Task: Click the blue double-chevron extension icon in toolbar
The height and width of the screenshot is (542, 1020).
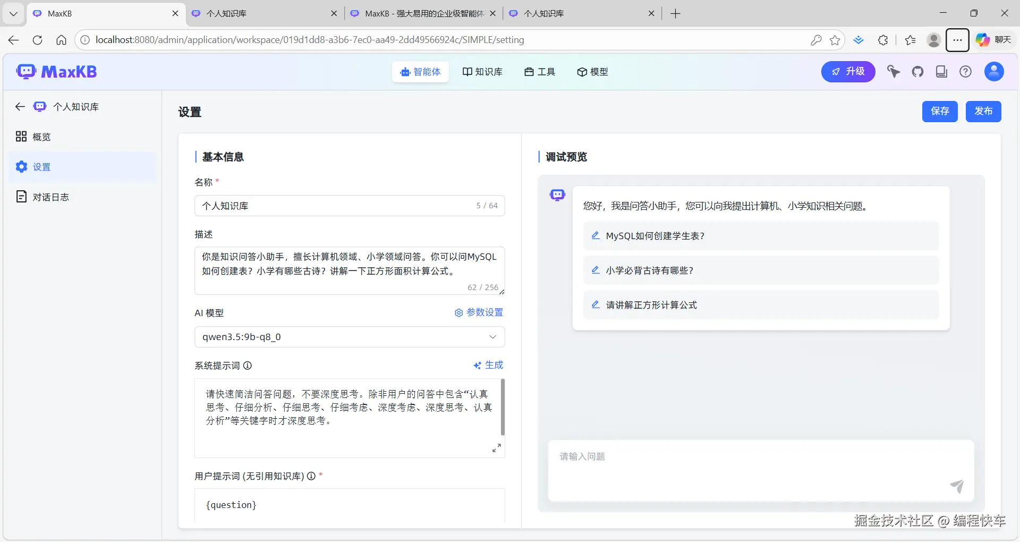Action: tap(858, 40)
